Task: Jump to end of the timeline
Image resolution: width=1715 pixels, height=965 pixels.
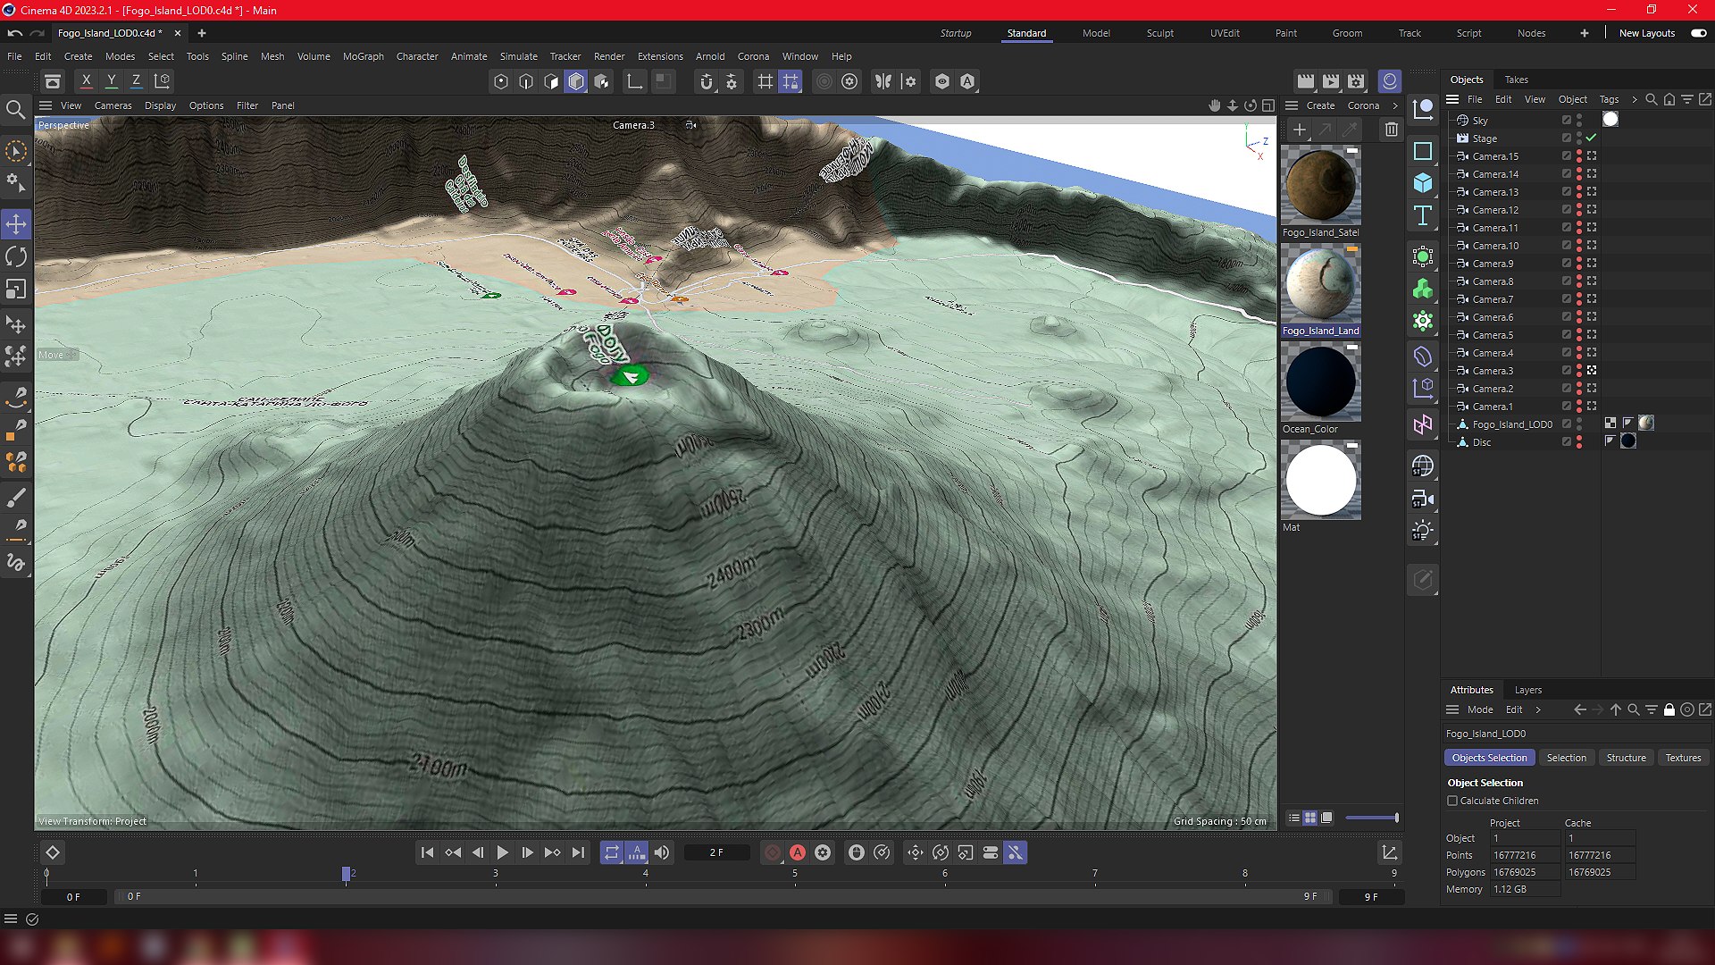Action: [578, 853]
